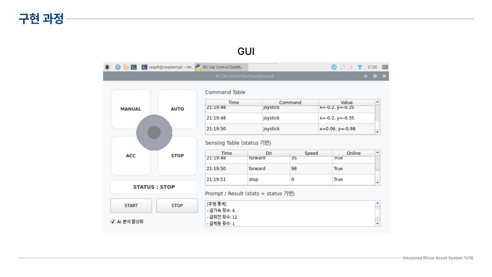The image size is (492, 277).
Task: Click Sensing Table scrollbar up arrow
Action: (x=378, y=153)
